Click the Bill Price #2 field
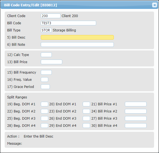 click(136, 111)
